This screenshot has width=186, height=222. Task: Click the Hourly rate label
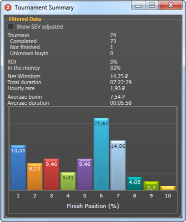(x=21, y=88)
